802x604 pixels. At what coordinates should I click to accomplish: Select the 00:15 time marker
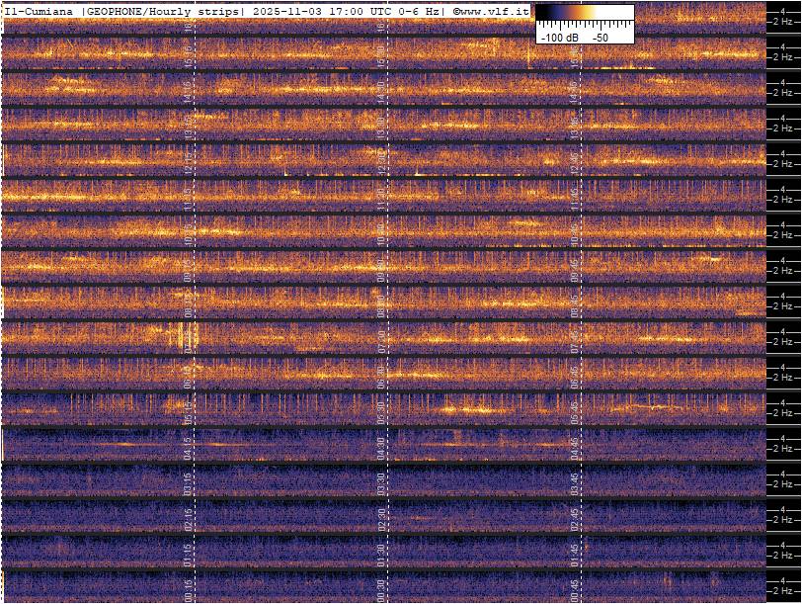pos(189,587)
